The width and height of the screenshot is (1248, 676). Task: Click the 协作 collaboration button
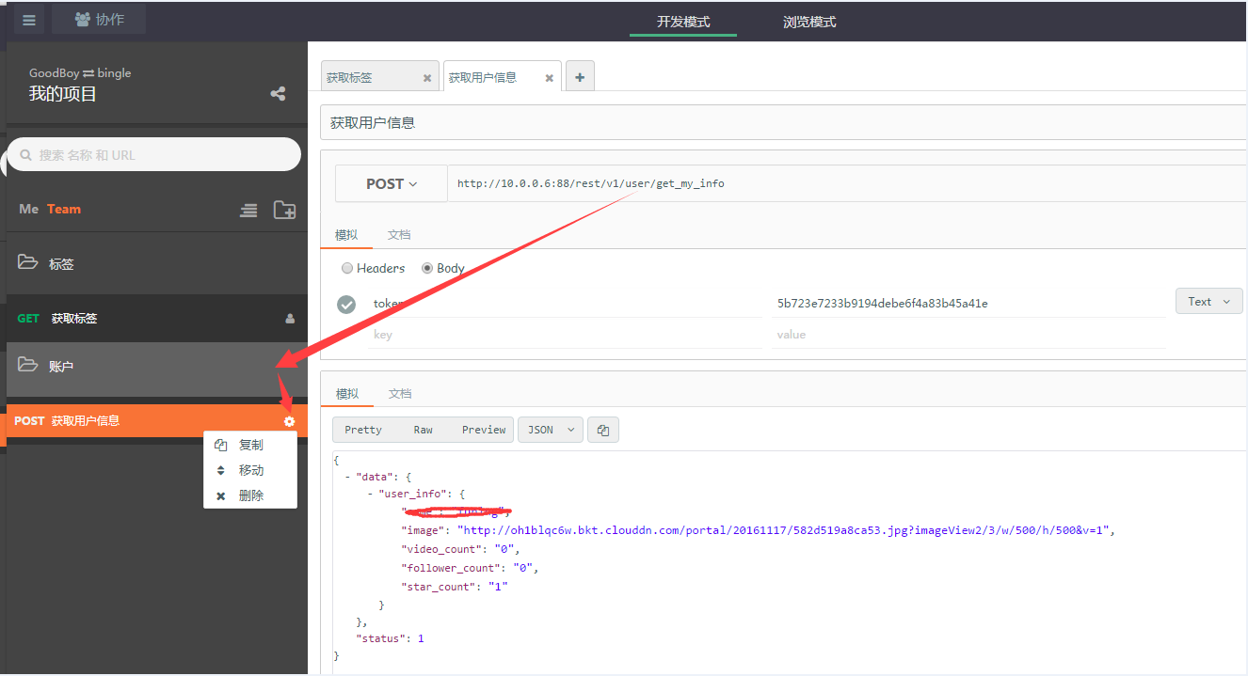pyautogui.click(x=99, y=20)
